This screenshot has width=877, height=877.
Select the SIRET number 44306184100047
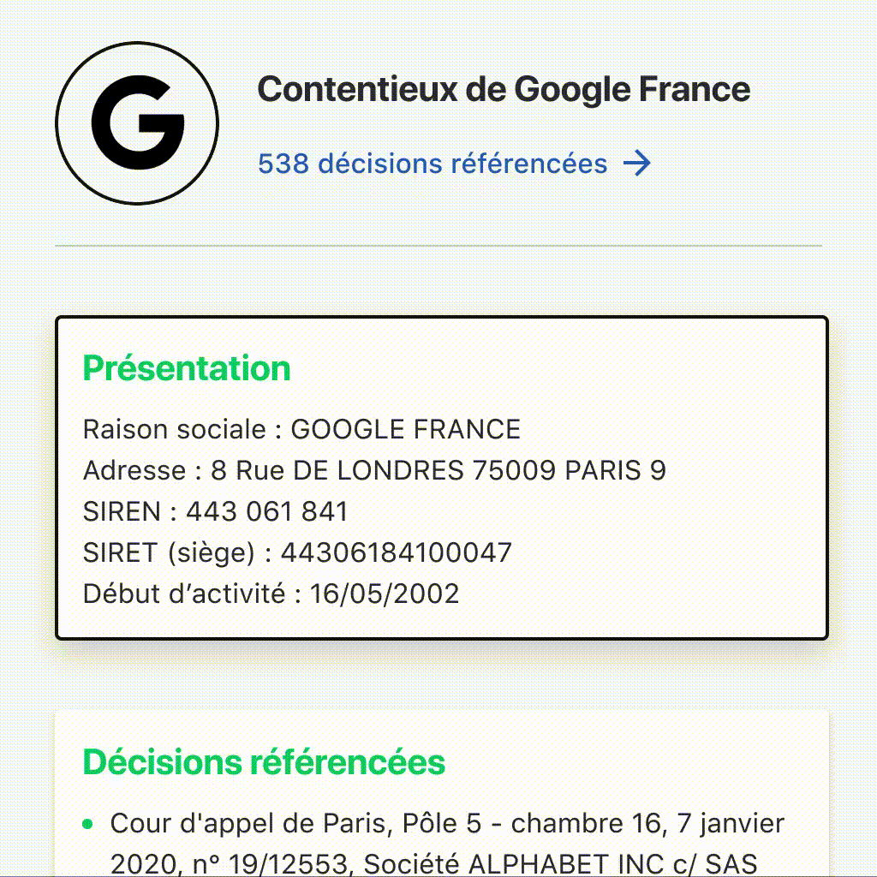coord(396,552)
